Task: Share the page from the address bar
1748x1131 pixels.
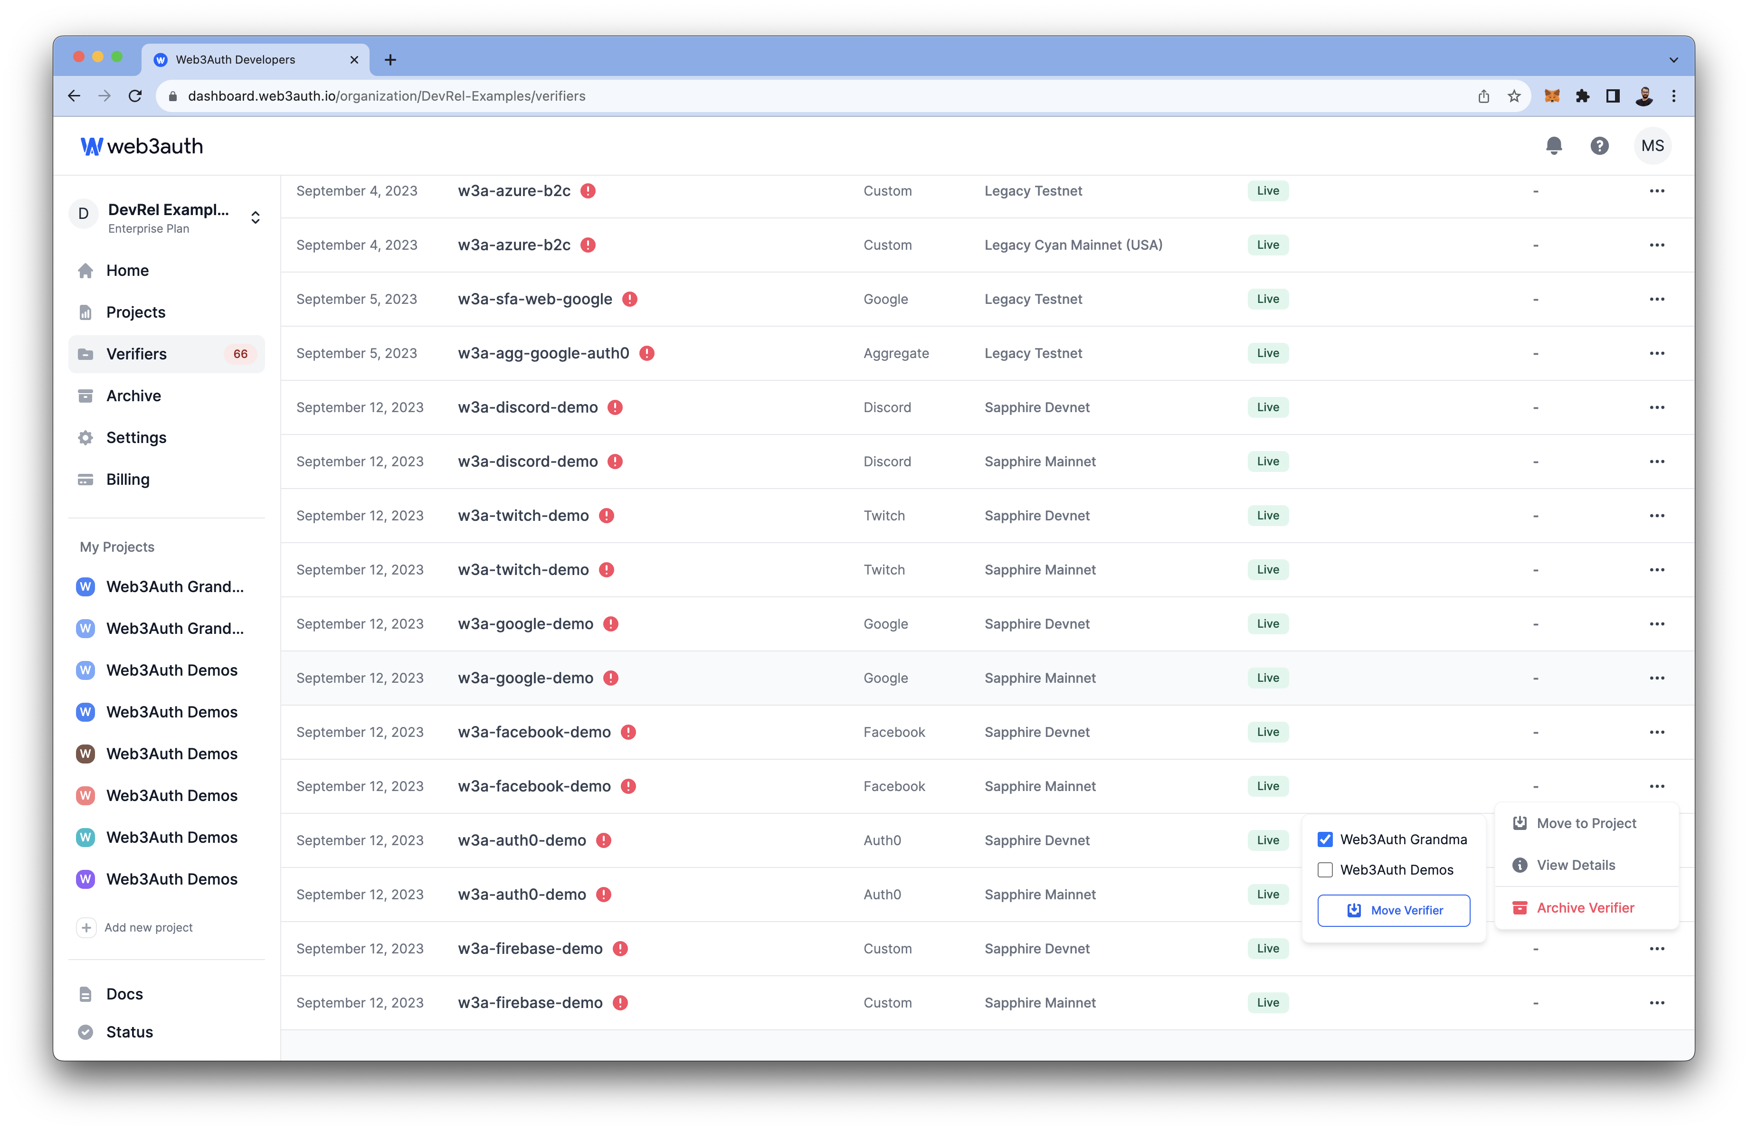Action: click(1483, 96)
